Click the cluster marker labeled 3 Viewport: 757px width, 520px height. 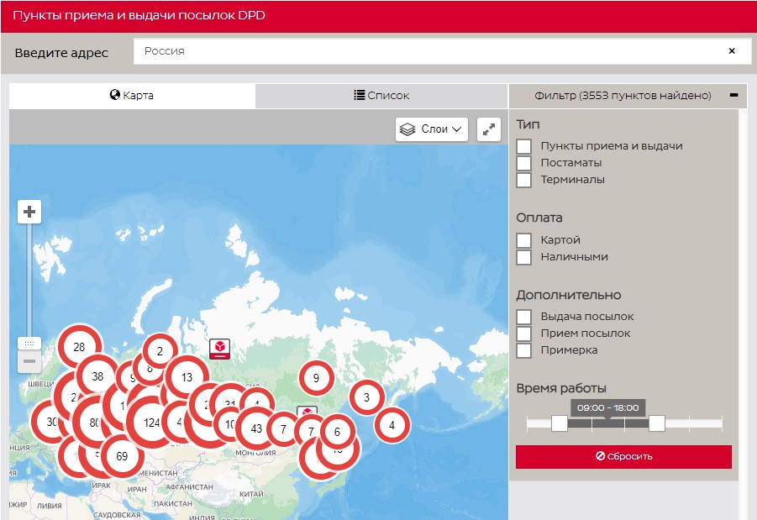(367, 397)
